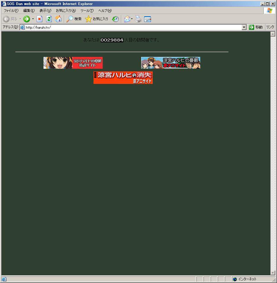277x283 pixels.
Task: Click the red X Stop button
Action: tap(39, 19)
